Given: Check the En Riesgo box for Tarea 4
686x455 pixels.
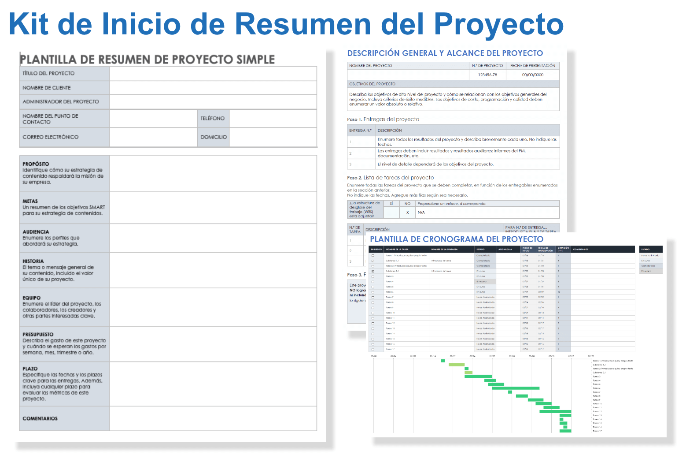Looking at the screenshot, I should (373, 281).
